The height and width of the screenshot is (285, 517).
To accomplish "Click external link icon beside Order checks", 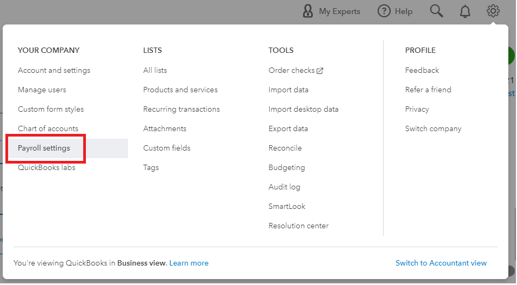I will point(320,71).
